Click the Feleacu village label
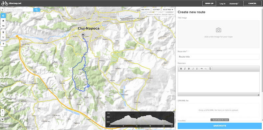263x130 pixels. pos(102,60)
